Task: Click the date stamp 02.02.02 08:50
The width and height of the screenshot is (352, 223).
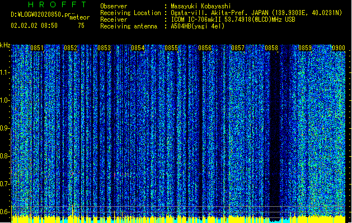Action: coord(34,26)
